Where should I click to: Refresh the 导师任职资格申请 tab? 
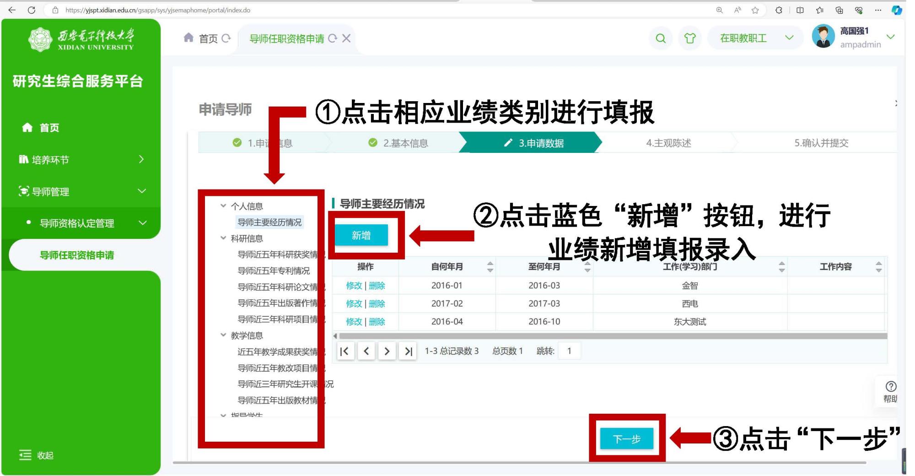333,39
